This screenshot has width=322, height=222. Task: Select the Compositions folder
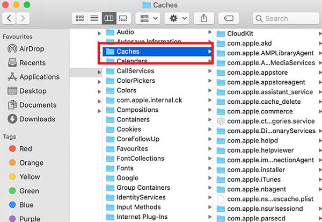[x=158, y=110]
